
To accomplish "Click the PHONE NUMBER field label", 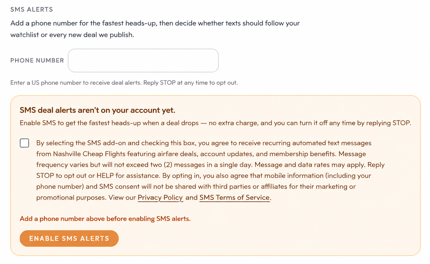I will click(37, 60).
